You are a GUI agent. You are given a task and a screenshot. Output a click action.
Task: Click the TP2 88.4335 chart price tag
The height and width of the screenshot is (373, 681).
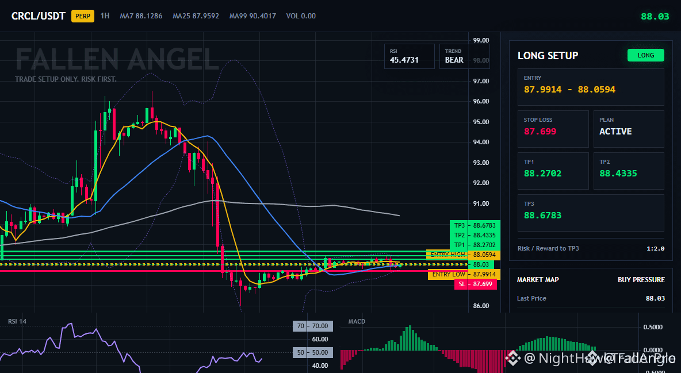(x=475, y=235)
